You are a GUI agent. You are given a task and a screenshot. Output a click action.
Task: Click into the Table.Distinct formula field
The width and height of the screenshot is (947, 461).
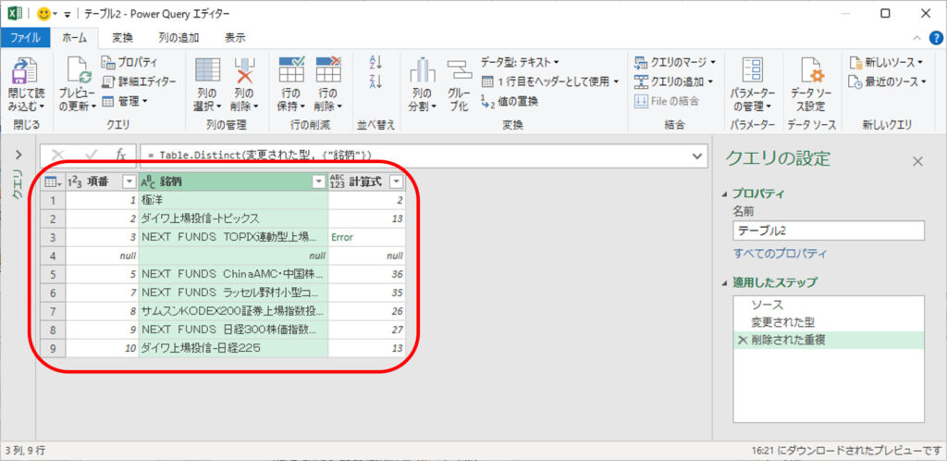416,156
